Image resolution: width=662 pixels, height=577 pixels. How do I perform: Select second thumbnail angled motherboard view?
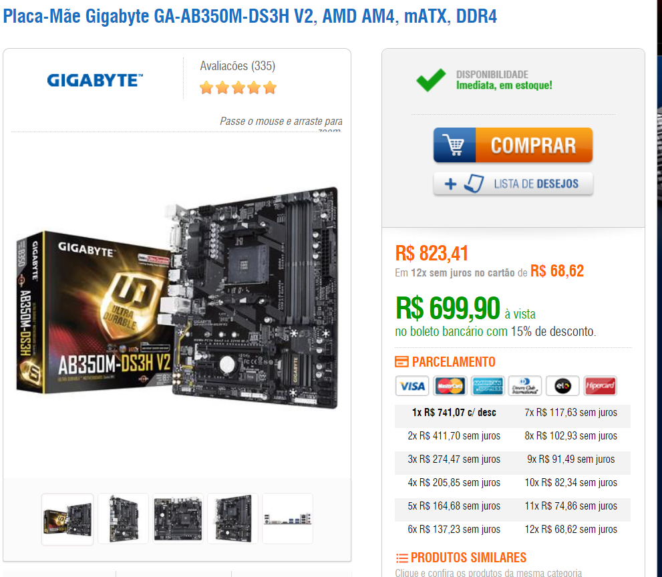click(124, 519)
